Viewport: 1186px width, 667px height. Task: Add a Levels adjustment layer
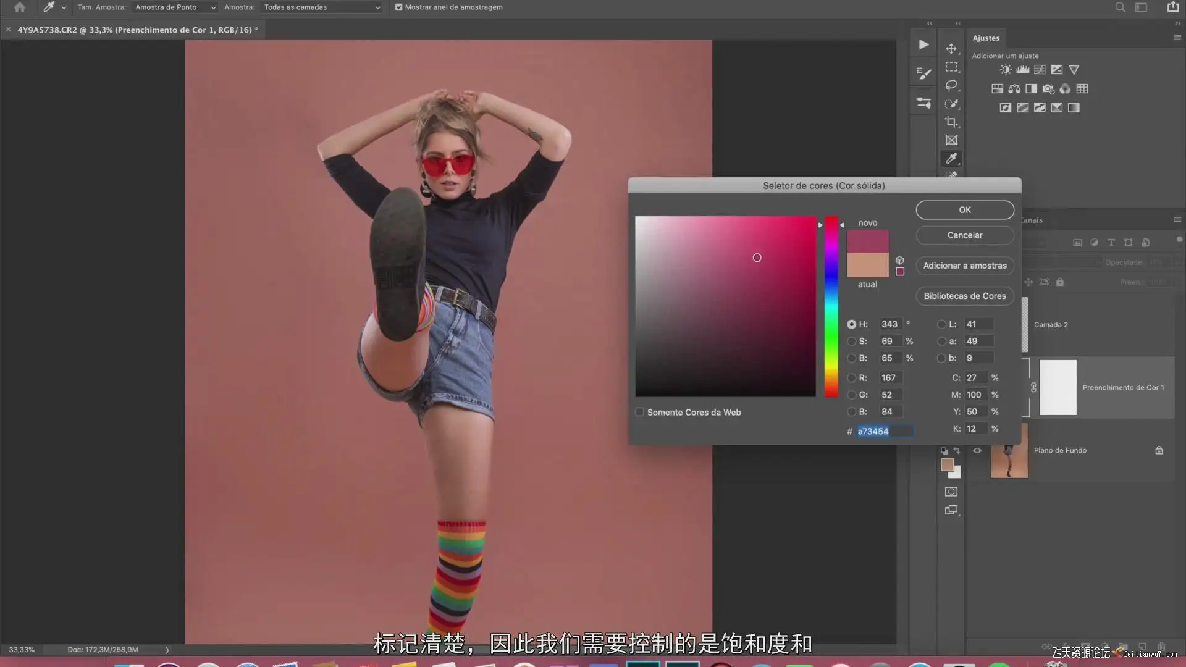coord(1023,70)
